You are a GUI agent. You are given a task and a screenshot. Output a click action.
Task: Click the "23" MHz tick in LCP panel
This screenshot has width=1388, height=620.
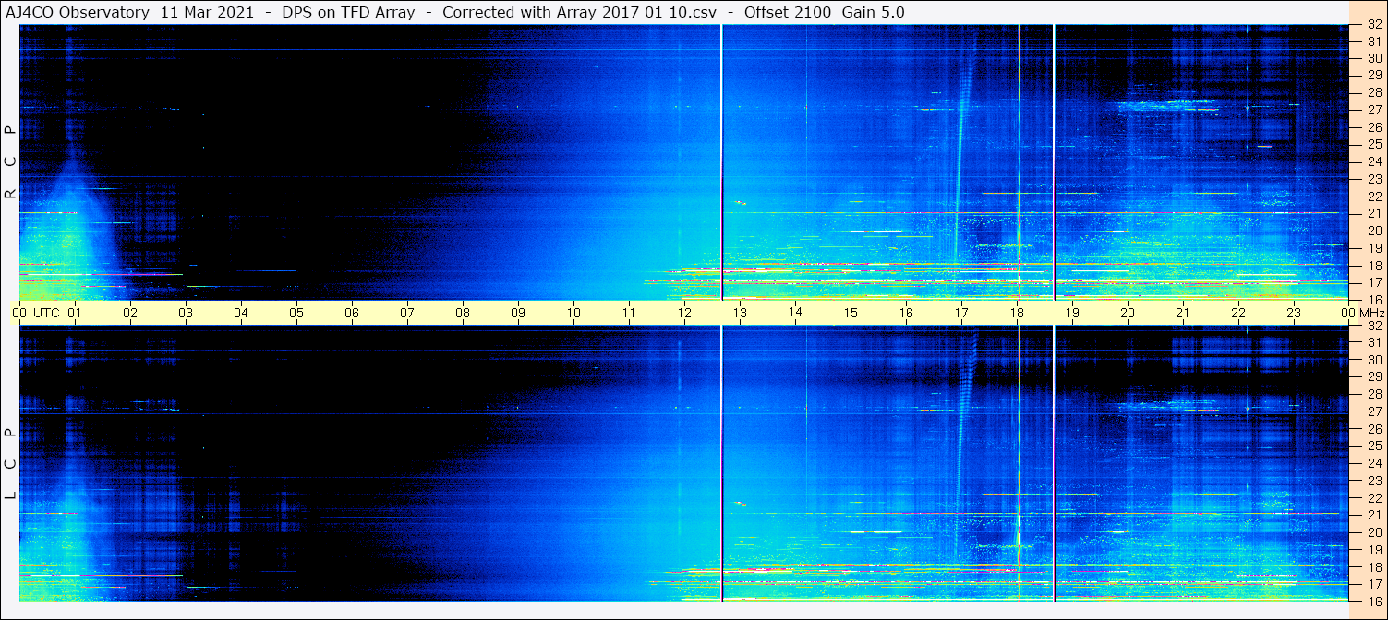[1373, 481]
